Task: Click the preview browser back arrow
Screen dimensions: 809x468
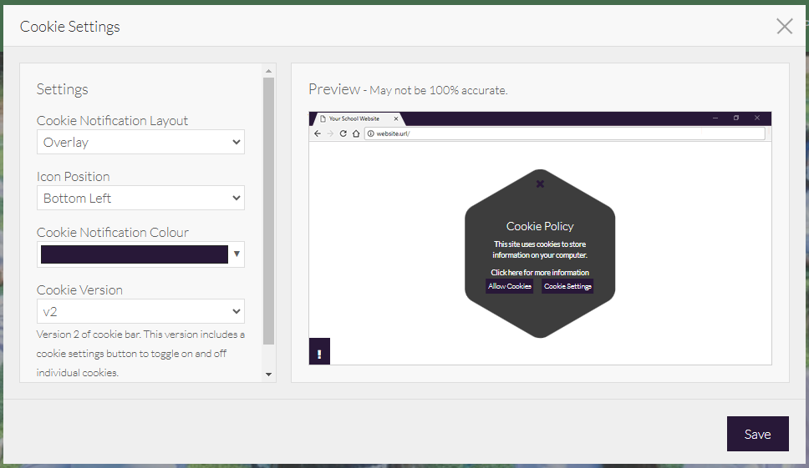Action: click(318, 133)
